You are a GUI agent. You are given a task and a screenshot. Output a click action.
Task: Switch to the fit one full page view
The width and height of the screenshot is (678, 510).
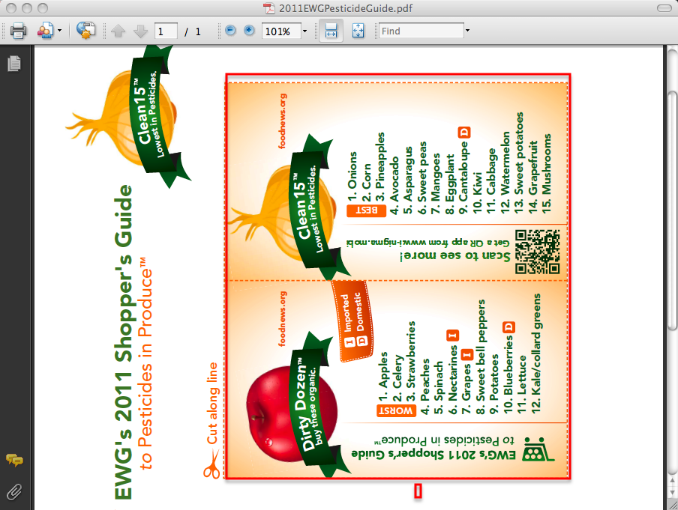click(x=358, y=31)
